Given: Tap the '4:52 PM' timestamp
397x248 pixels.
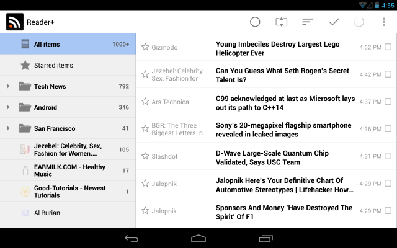Looking at the screenshot, I should [370, 47].
